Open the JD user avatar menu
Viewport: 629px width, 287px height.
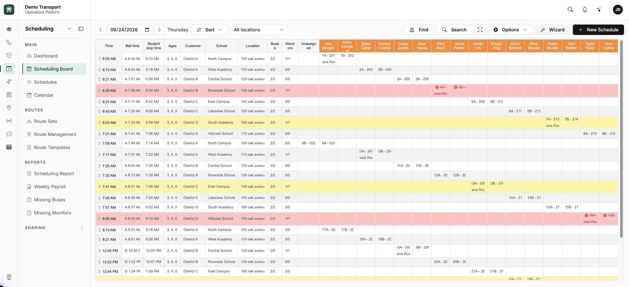[x=618, y=9]
